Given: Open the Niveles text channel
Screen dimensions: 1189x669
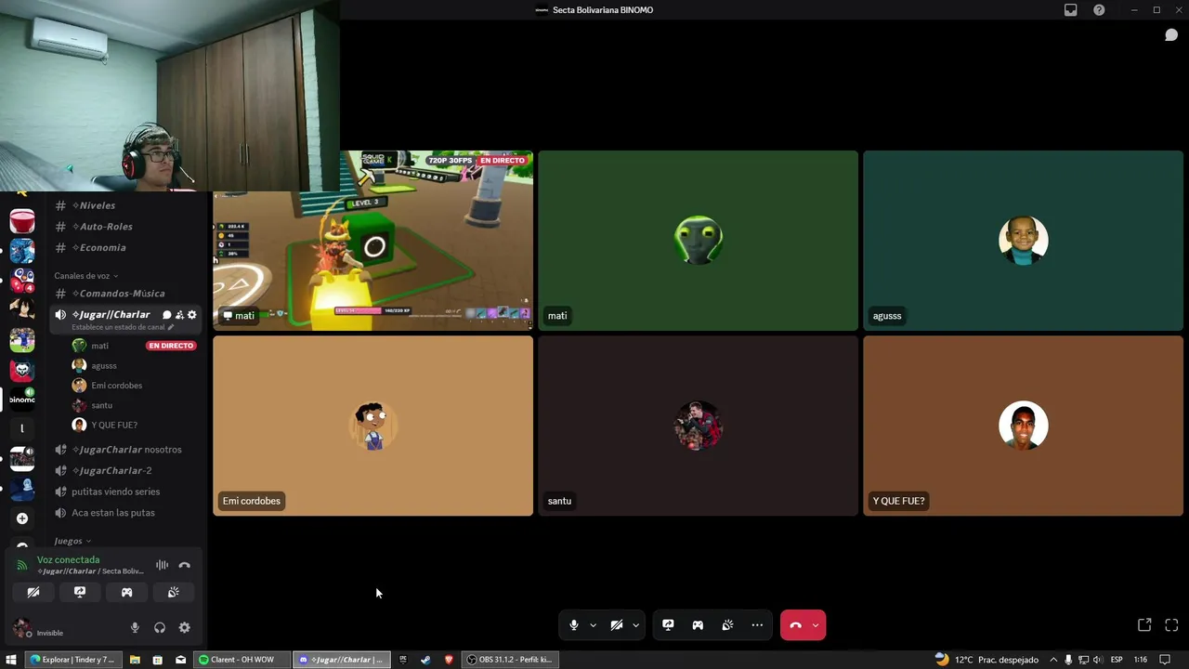Looking at the screenshot, I should click(x=125, y=205).
